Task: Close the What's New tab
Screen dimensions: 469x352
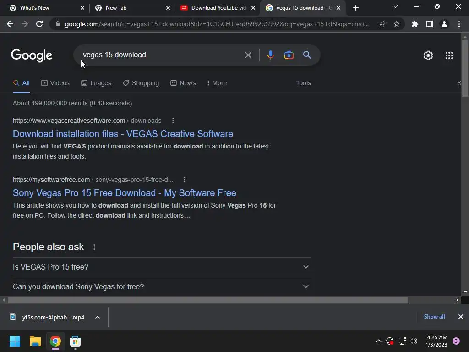Action: click(82, 8)
